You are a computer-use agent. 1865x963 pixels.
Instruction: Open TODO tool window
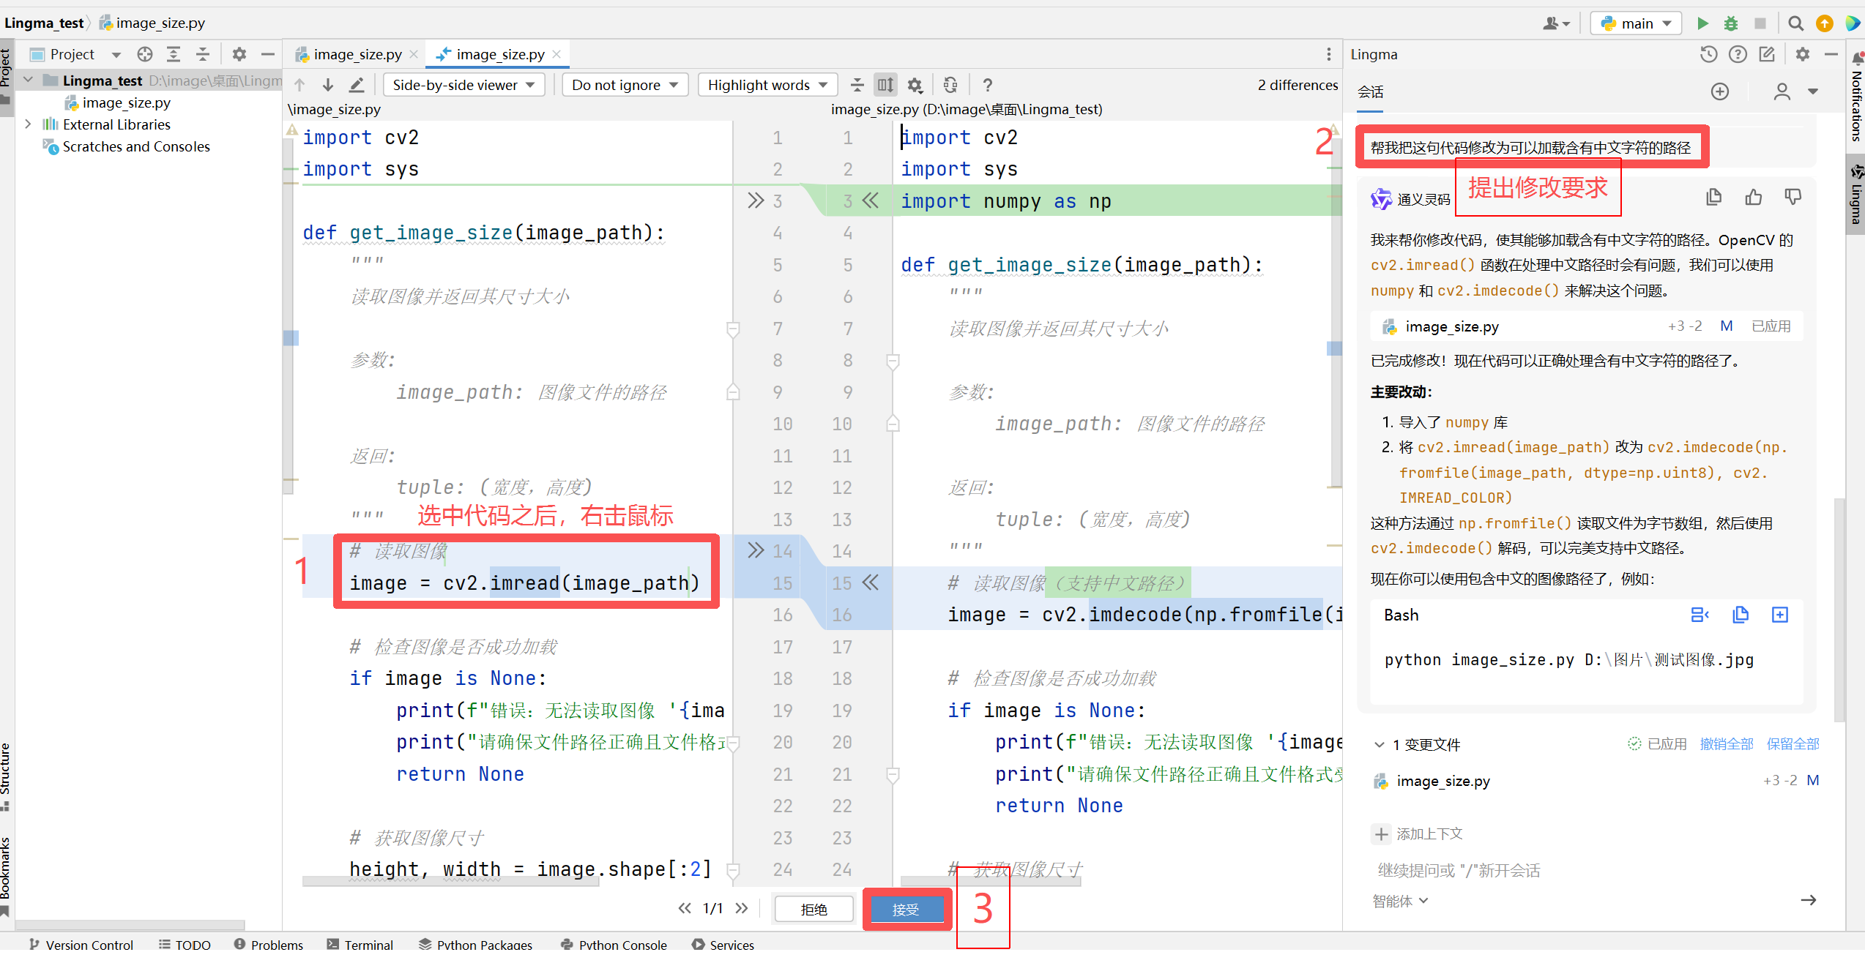(185, 944)
